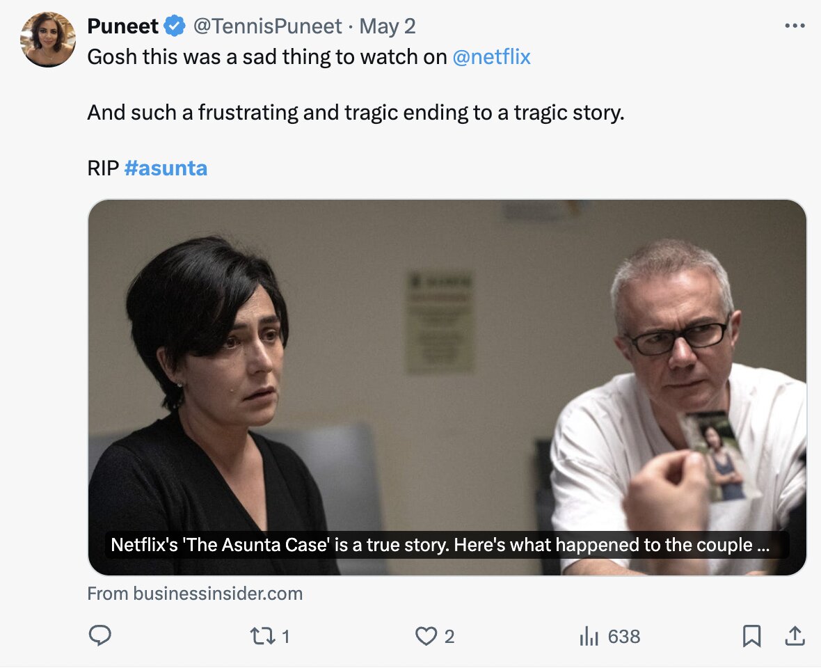This screenshot has height=668, width=821.
Task: Open the Business Insider article preview image
Action: pyautogui.click(x=447, y=362)
